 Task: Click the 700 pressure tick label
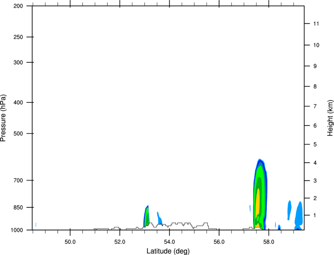18,180
